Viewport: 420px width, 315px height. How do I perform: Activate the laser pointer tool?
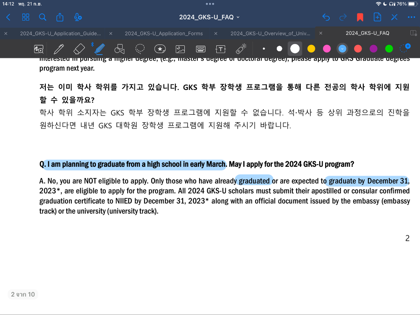pos(241,49)
